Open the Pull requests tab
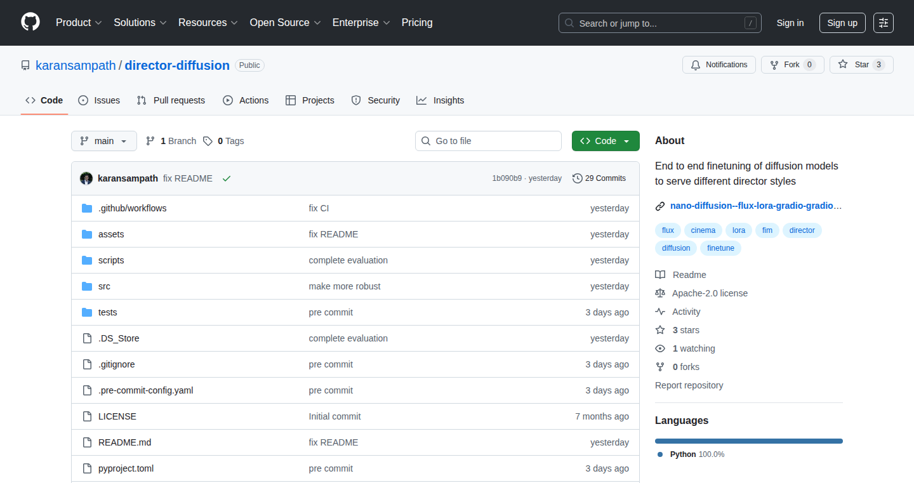 point(171,100)
